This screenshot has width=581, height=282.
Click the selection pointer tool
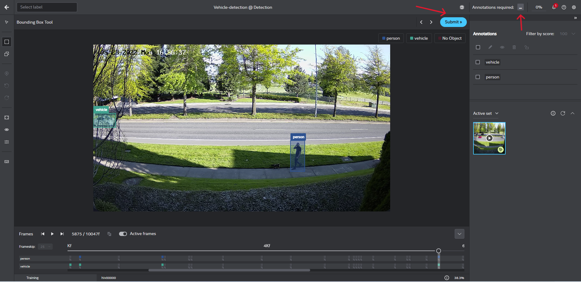(7, 22)
